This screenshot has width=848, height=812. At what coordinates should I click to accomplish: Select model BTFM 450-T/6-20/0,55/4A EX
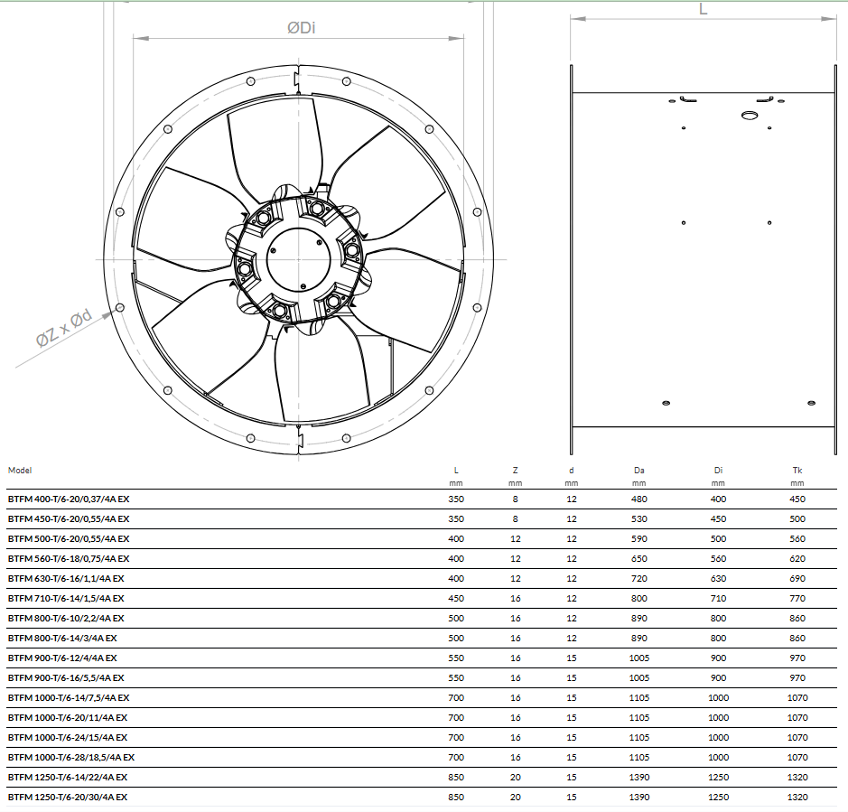click(x=69, y=518)
